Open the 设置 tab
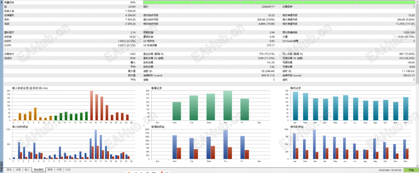The height and width of the screenshot is (173, 419). 18,170
